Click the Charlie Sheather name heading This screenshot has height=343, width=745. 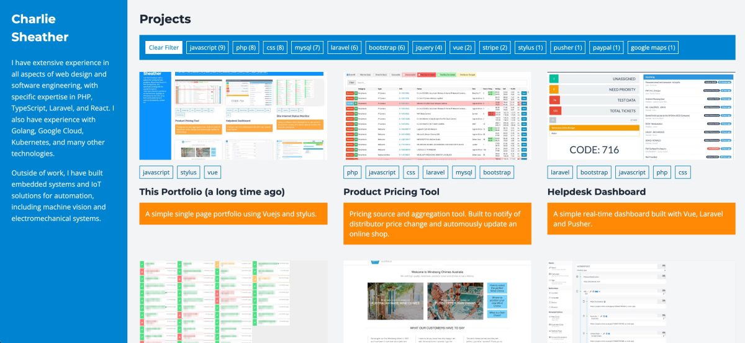coord(40,28)
